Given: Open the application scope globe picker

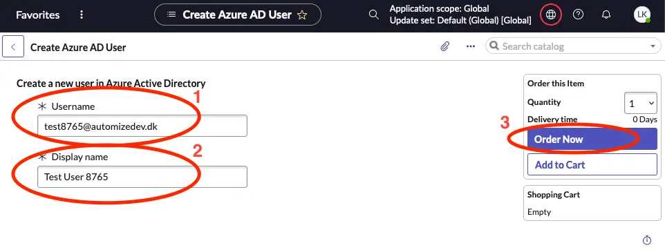Looking at the screenshot, I should pyautogui.click(x=550, y=15).
